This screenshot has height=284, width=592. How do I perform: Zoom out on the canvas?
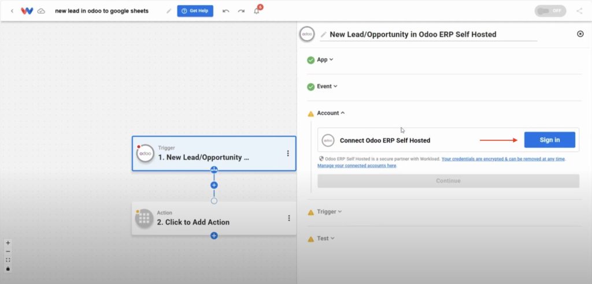(8, 252)
